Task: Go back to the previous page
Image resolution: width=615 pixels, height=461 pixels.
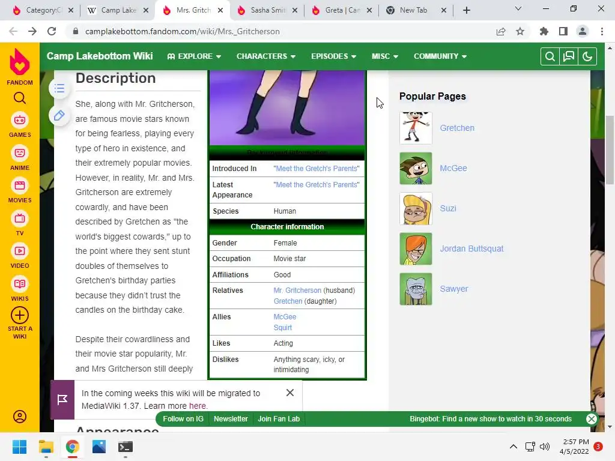Action: 13,31
